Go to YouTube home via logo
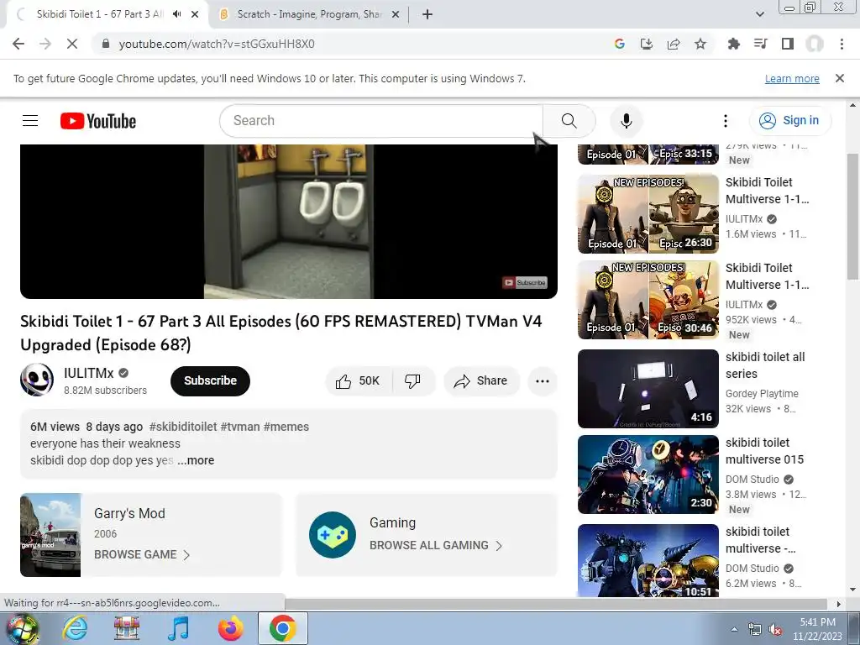 click(x=98, y=121)
